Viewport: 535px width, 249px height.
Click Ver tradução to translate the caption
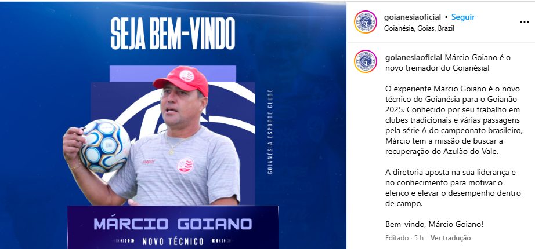pyautogui.click(x=450, y=238)
